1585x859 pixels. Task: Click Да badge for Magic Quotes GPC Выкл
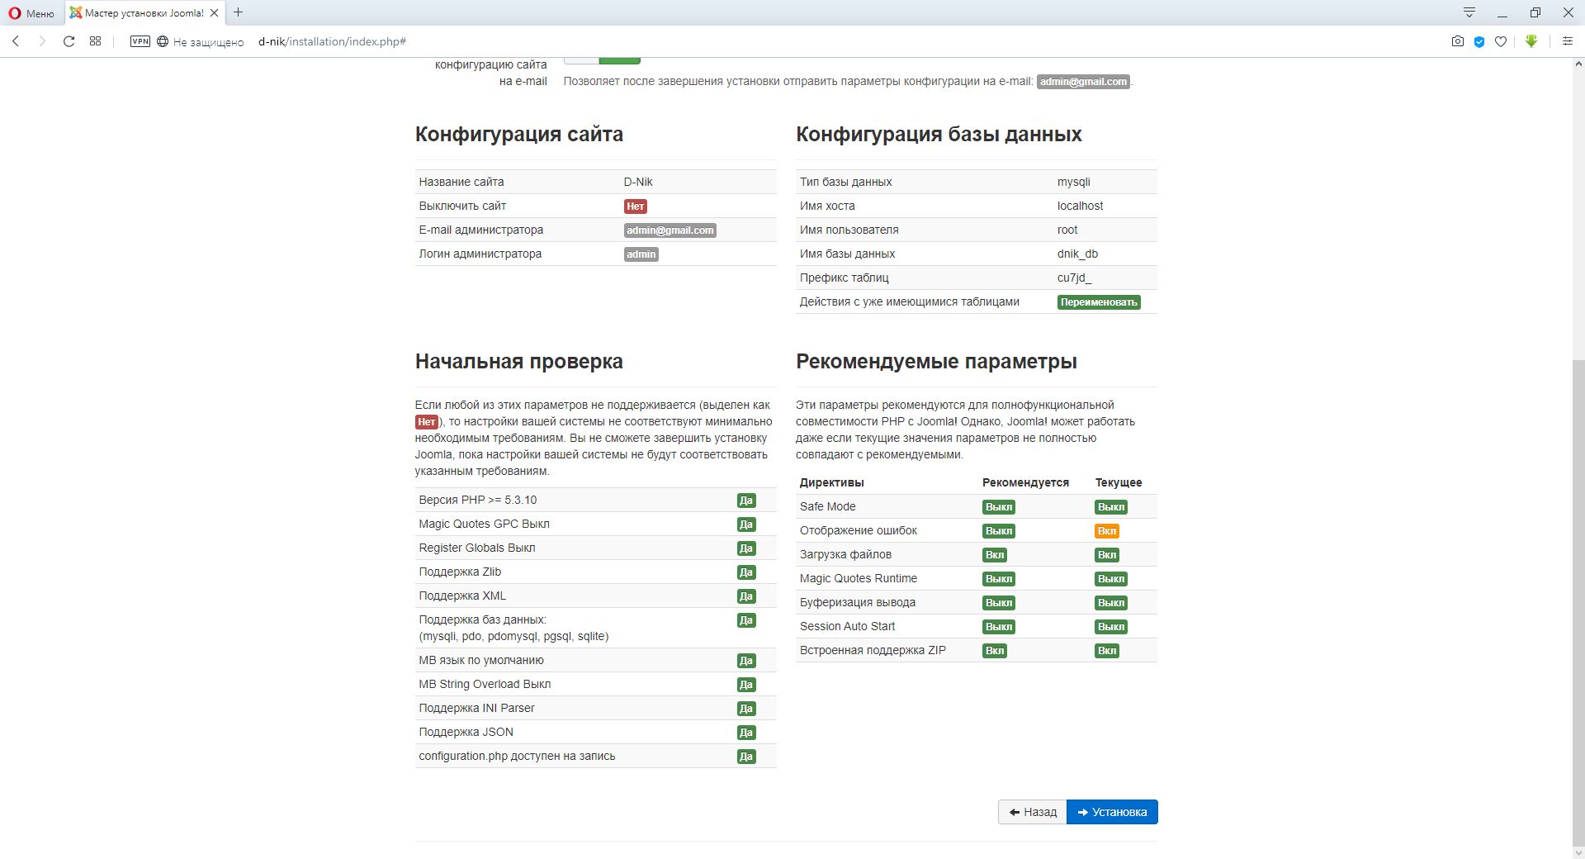[x=746, y=524]
